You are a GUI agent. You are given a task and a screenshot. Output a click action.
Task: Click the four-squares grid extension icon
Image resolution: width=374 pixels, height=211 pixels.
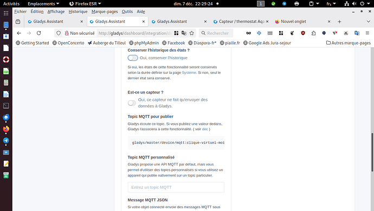(281, 33)
